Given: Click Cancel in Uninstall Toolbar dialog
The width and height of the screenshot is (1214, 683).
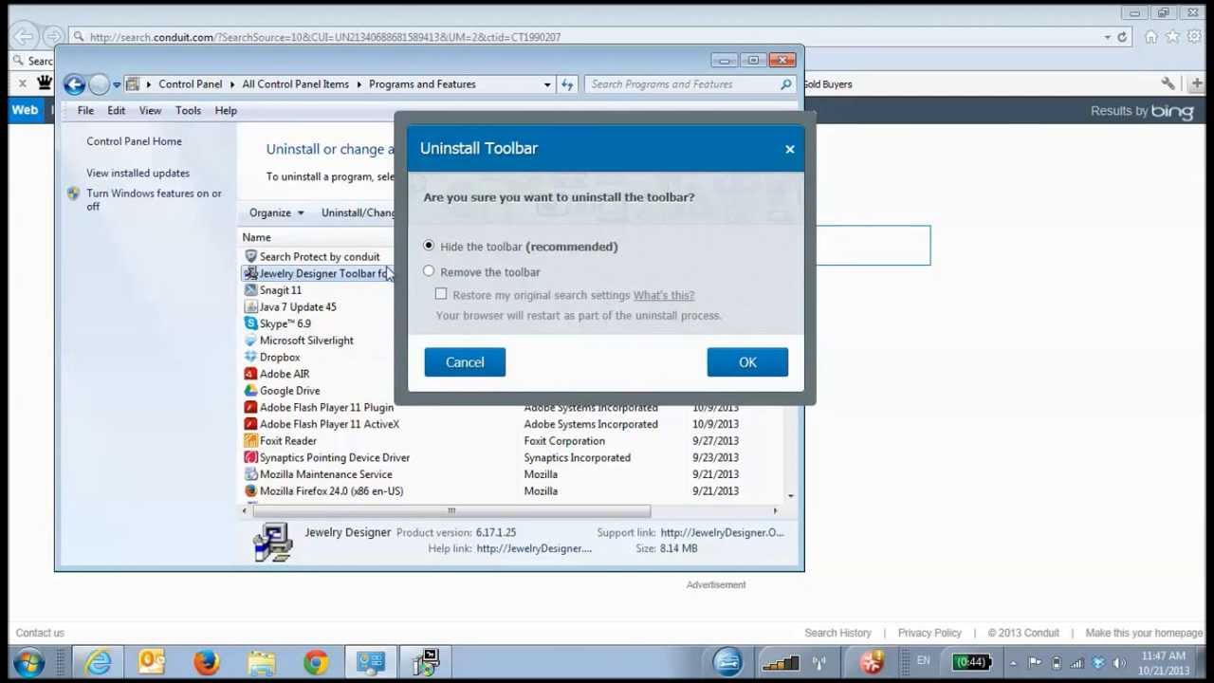Looking at the screenshot, I should 465,362.
